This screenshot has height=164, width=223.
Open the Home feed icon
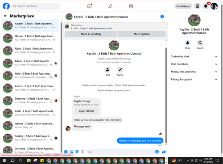[89, 6]
